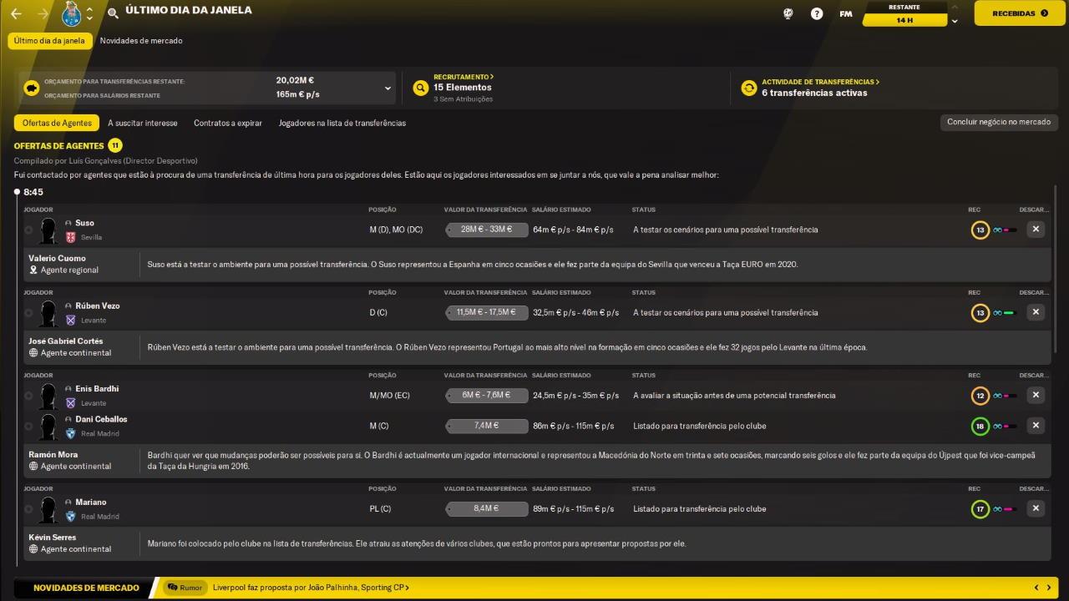Click the 8:45 timeline marker
This screenshot has width=1069, height=601.
[17, 192]
